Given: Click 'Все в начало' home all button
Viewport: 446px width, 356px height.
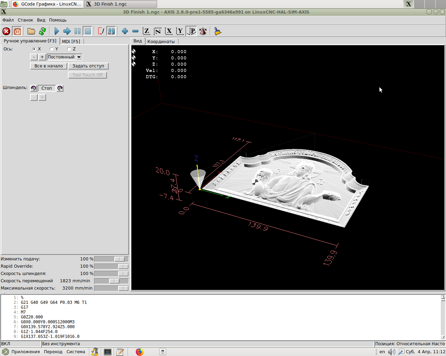Looking at the screenshot, I should [48, 66].
